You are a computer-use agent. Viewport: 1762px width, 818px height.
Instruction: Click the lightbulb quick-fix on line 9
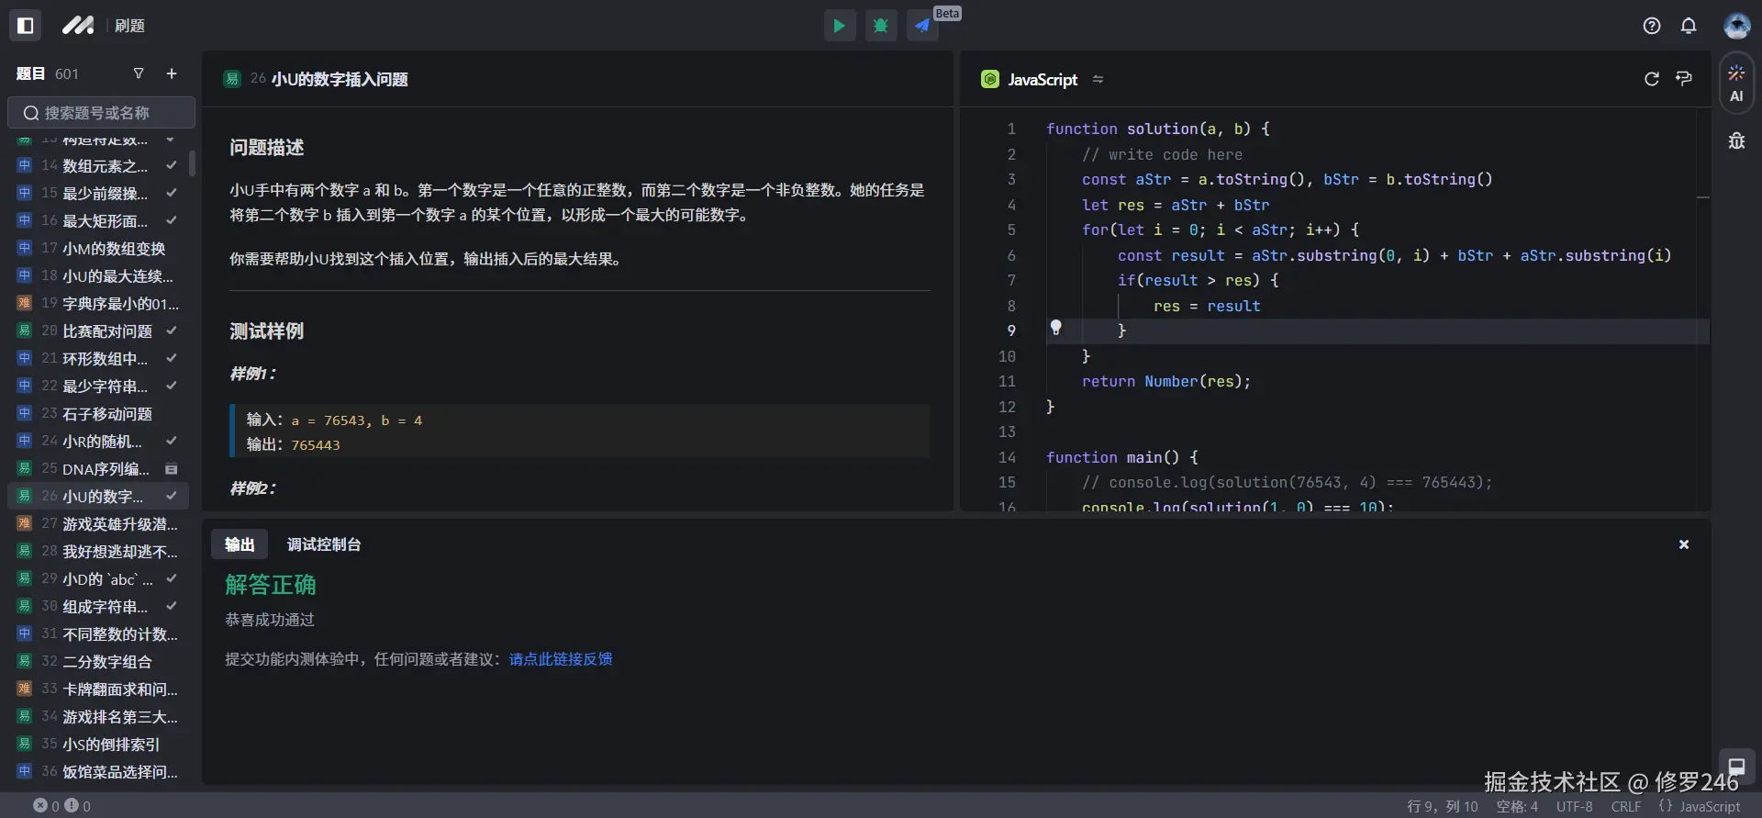coord(1056,328)
